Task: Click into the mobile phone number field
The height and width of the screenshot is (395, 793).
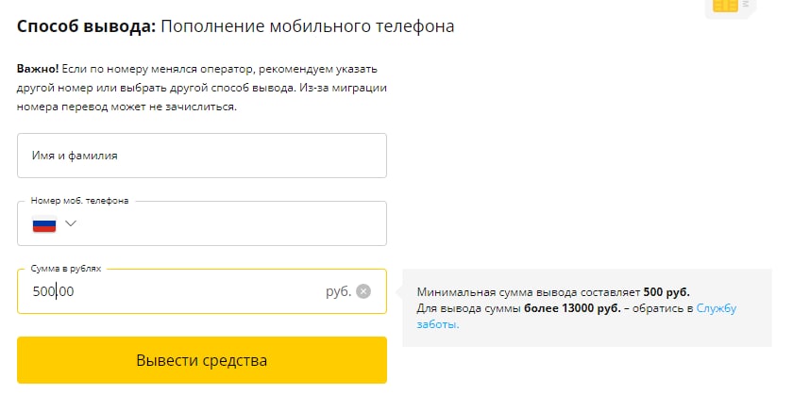Action: tap(202, 223)
